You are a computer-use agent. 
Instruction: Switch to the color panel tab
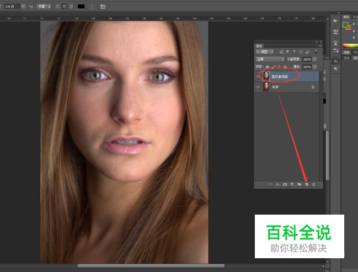click(x=347, y=17)
